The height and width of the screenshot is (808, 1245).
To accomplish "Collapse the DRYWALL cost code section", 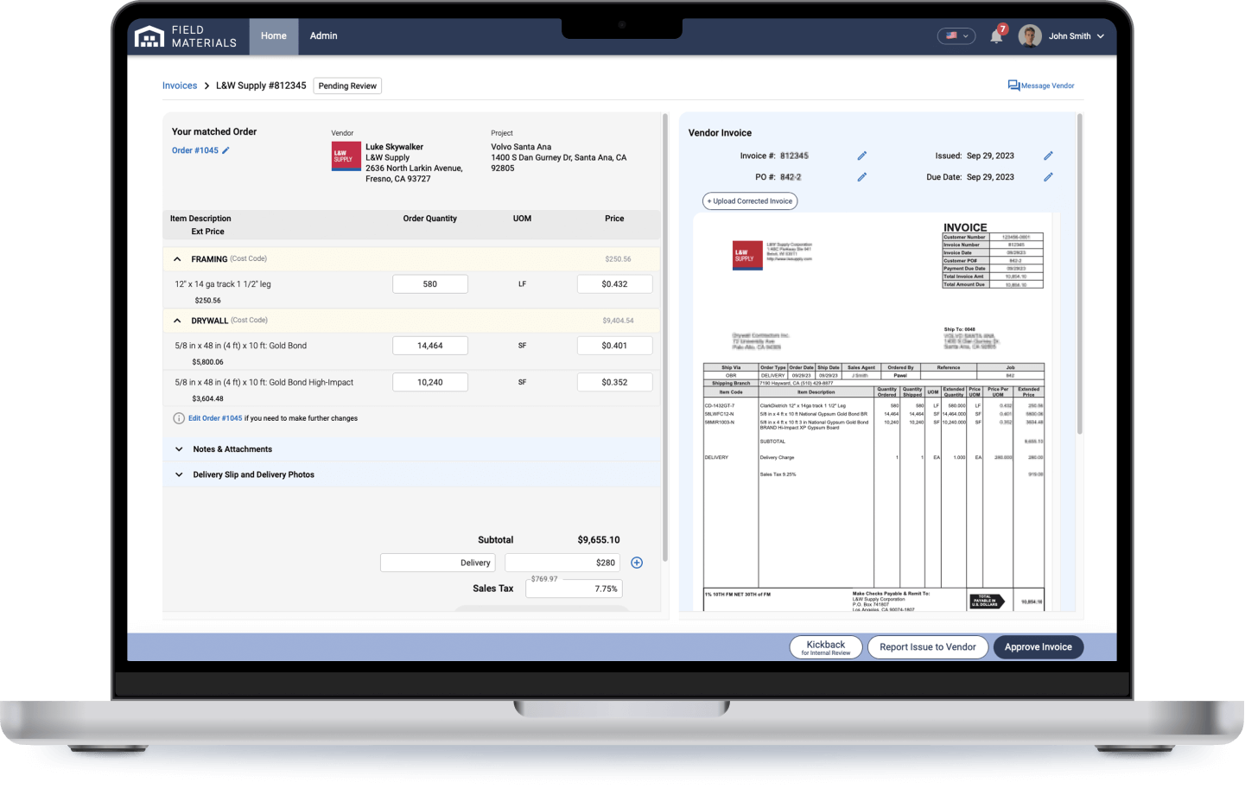I will point(177,320).
